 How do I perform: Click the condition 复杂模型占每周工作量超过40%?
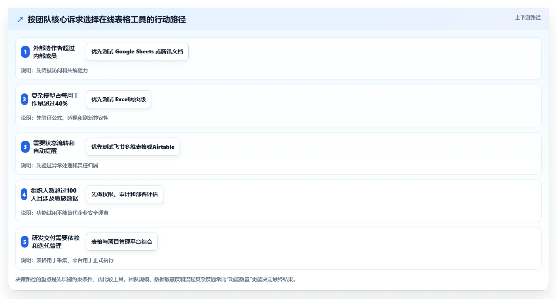(x=55, y=99)
